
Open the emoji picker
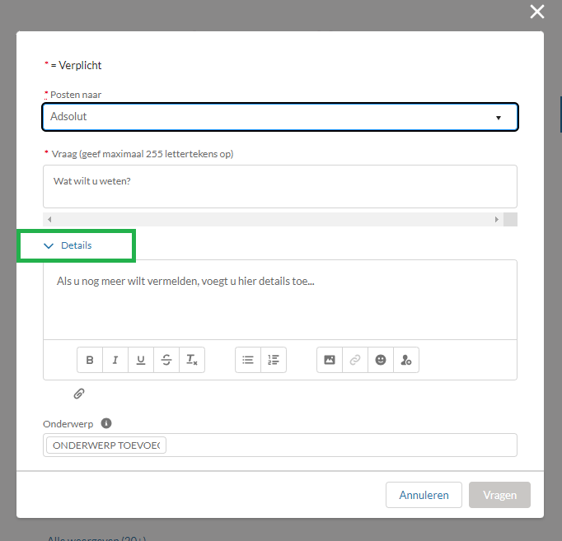pos(381,360)
